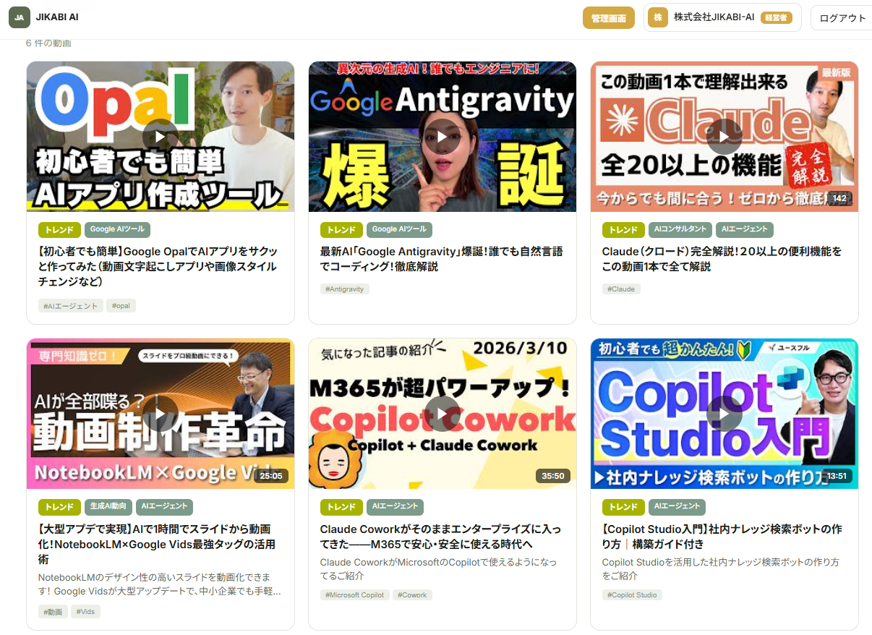
Task: Open the Claude Cowork M365 video title
Action: [x=440, y=537]
